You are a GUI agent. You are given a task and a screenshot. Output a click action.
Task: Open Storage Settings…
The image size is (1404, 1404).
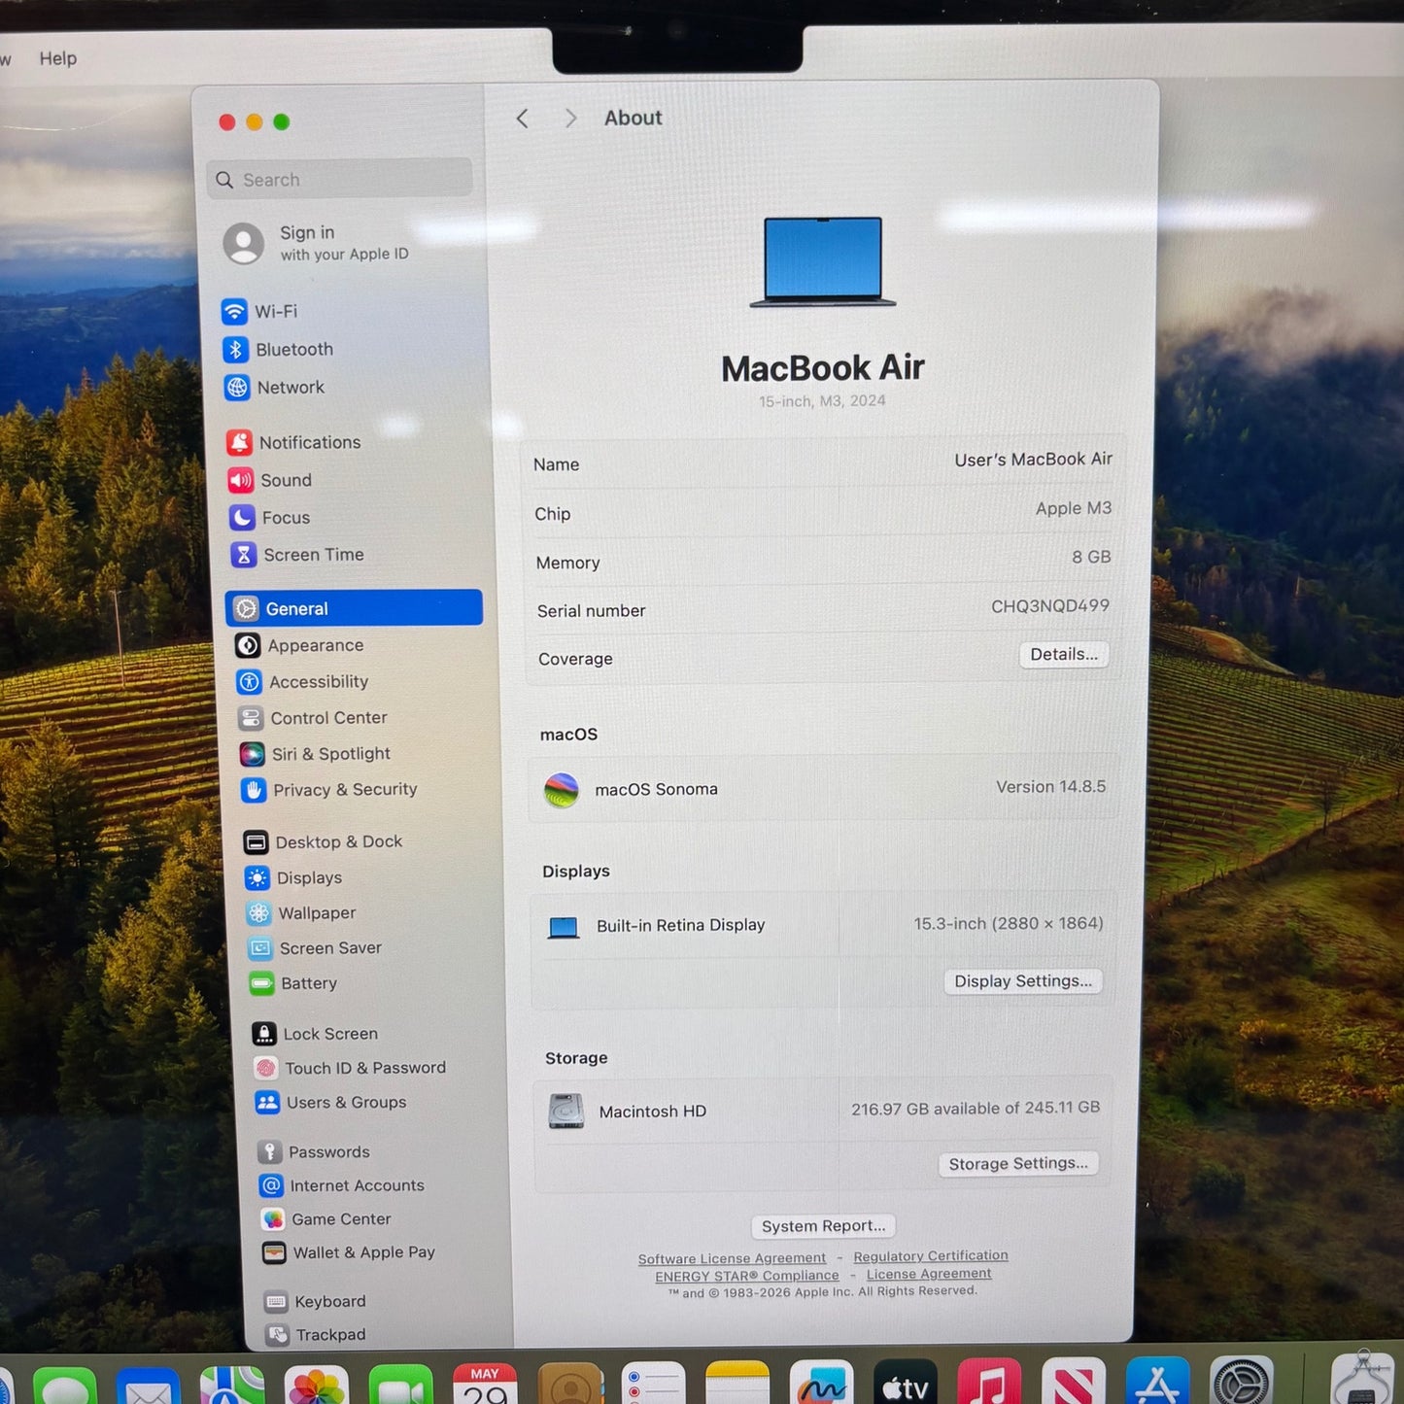1018,1164
